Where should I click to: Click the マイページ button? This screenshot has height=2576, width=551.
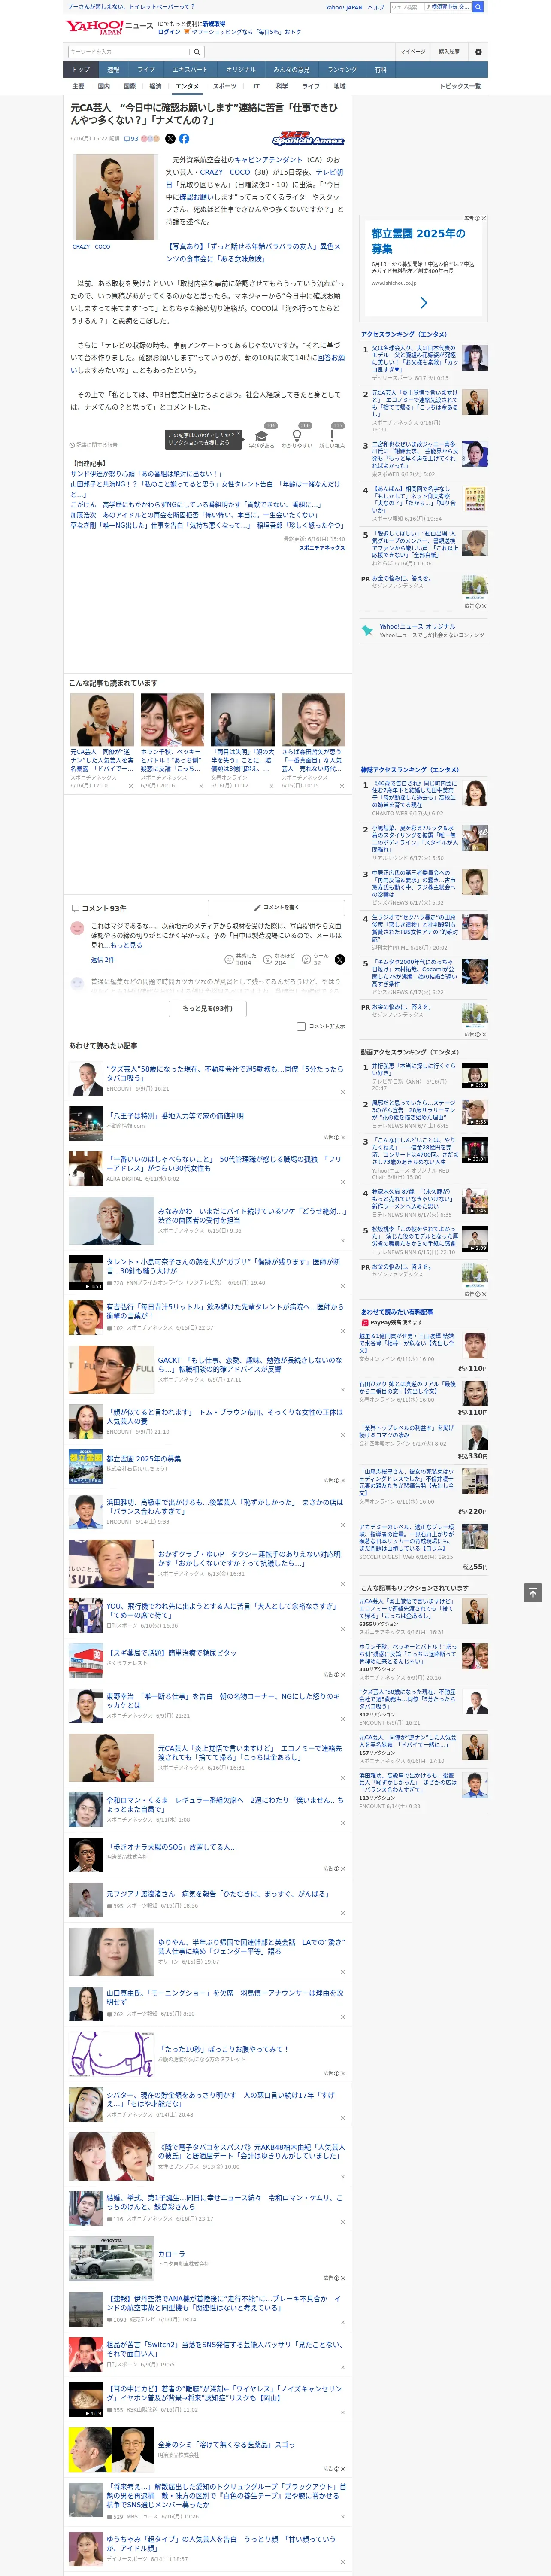pyautogui.click(x=412, y=52)
